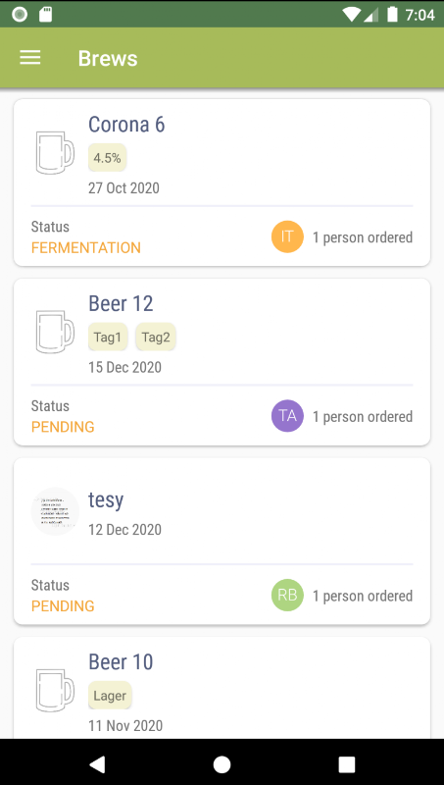Open the tesy brew card title
This screenshot has width=444, height=785.
pyautogui.click(x=106, y=499)
